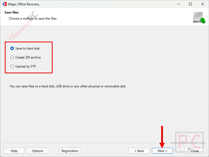Click the Magic Office Recovery title bar icon
This screenshot has height=157, width=209.
coord(5,4)
